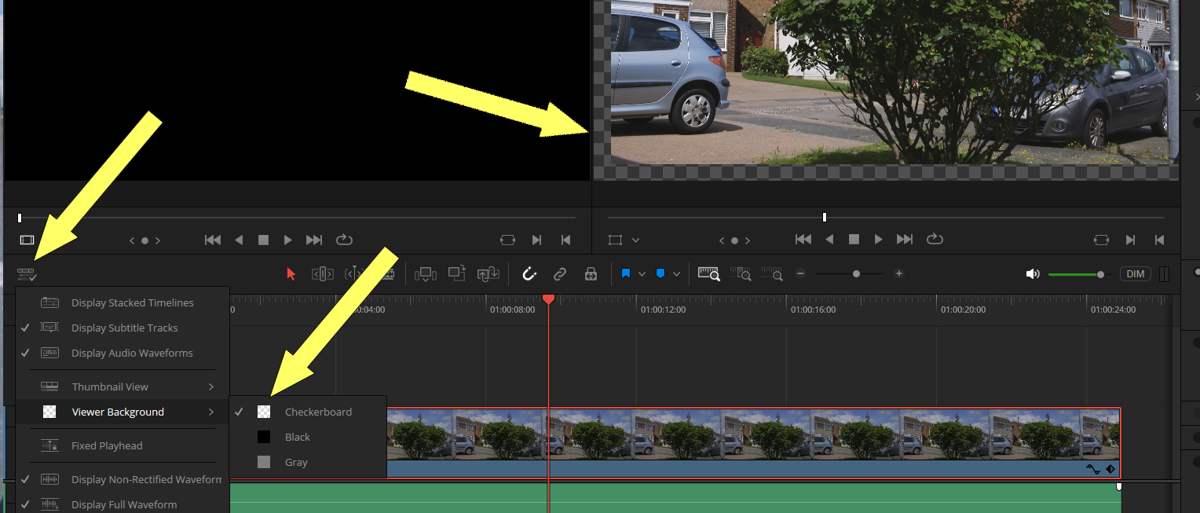Add a blue flag to the clip

coord(626,274)
